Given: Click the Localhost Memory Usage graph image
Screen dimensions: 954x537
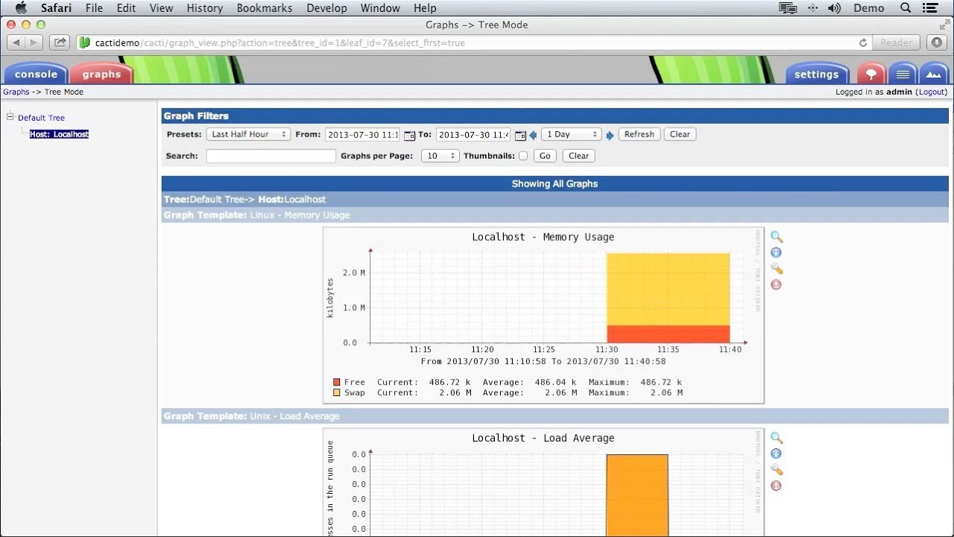Looking at the screenshot, I should tap(543, 315).
